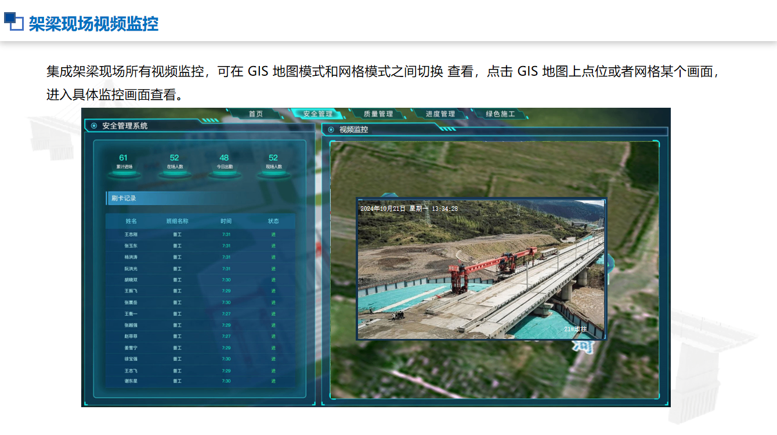The image size is (777, 435).
Task: Click 普工 in the 胡晓双 row
Action: pos(178,280)
